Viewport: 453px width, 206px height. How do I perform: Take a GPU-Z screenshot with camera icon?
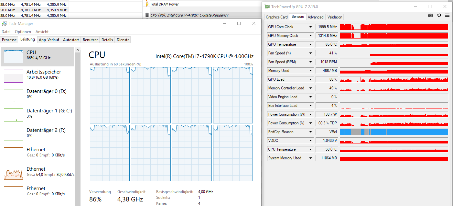[430, 15]
